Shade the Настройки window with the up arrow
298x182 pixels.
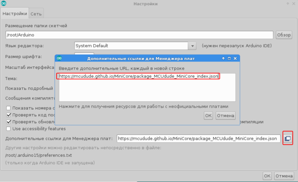click(x=287, y=4)
